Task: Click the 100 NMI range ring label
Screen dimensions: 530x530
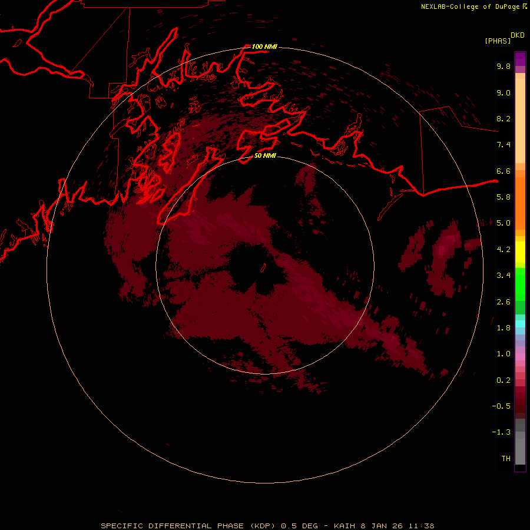Action: pyautogui.click(x=264, y=47)
